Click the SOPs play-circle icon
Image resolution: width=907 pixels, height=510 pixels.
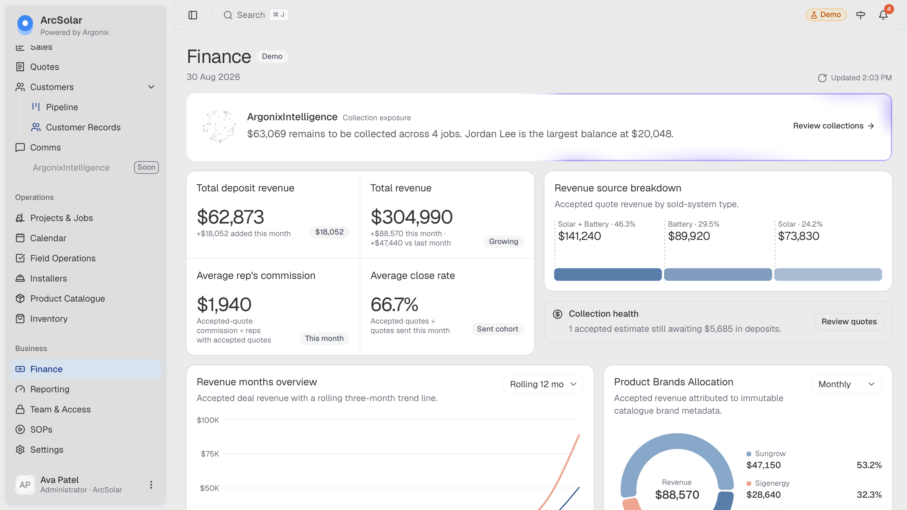[20, 429]
